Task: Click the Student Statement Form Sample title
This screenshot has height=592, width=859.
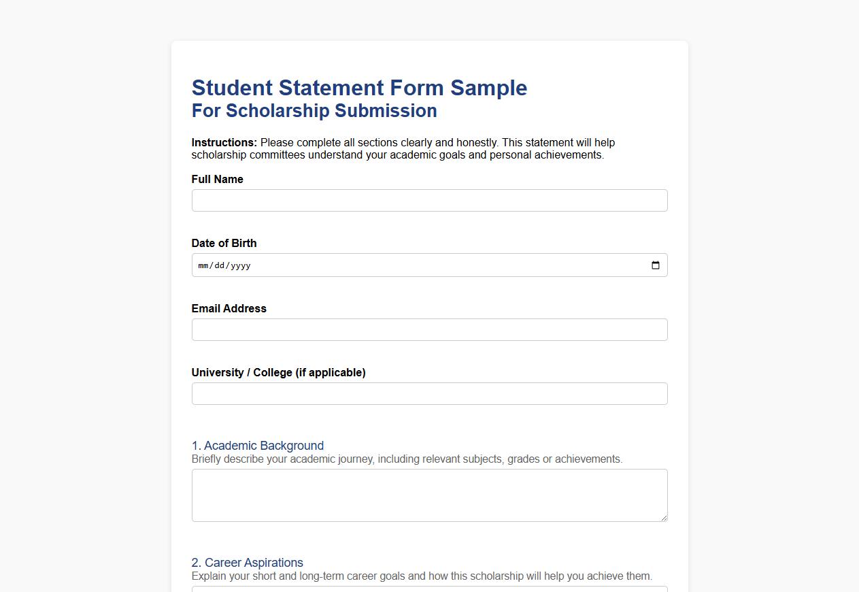Action: point(359,88)
